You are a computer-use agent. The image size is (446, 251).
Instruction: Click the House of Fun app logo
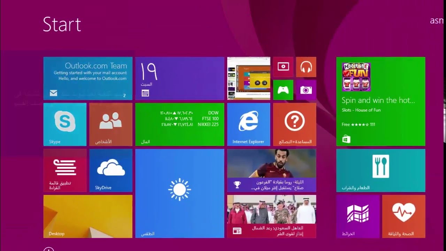(356, 77)
